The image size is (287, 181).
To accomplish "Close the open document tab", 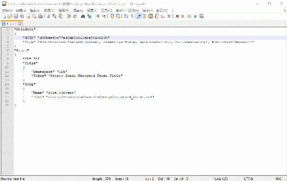I will click(20, 23).
